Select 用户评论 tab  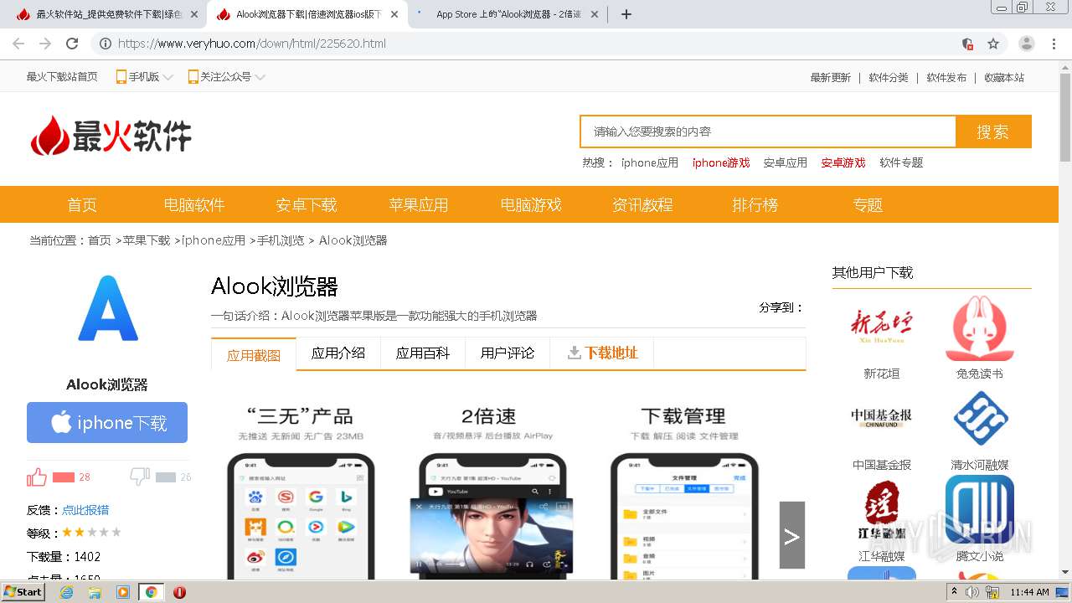pyautogui.click(x=508, y=353)
